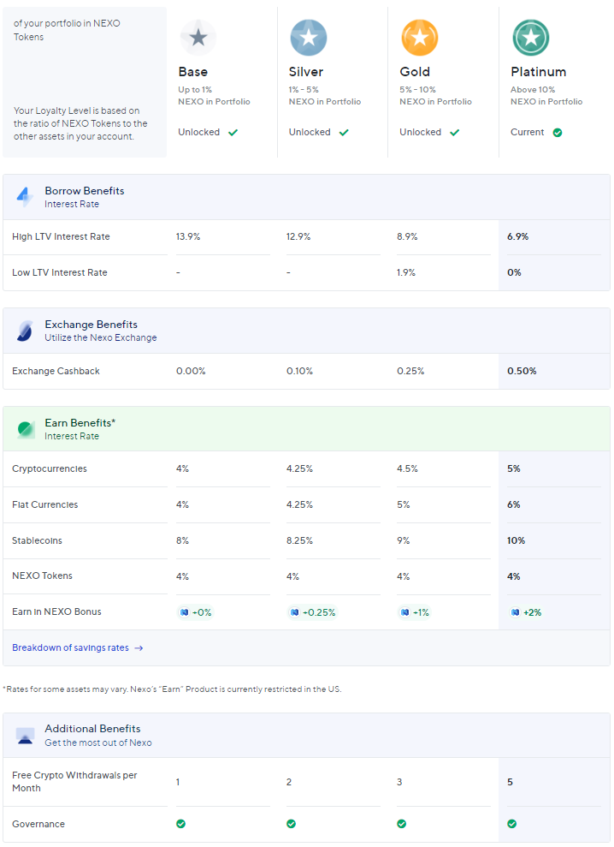The width and height of the screenshot is (614, 847).
Task: Click the NEXO token icon beside +2%
Action: click(516, 612)
